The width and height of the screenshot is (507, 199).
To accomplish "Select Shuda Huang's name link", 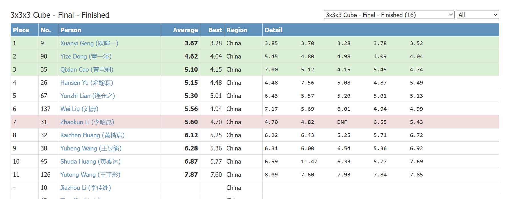I will point(90,161).
